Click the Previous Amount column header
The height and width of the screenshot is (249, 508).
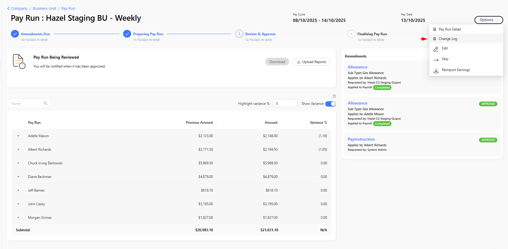pos(199,123)
